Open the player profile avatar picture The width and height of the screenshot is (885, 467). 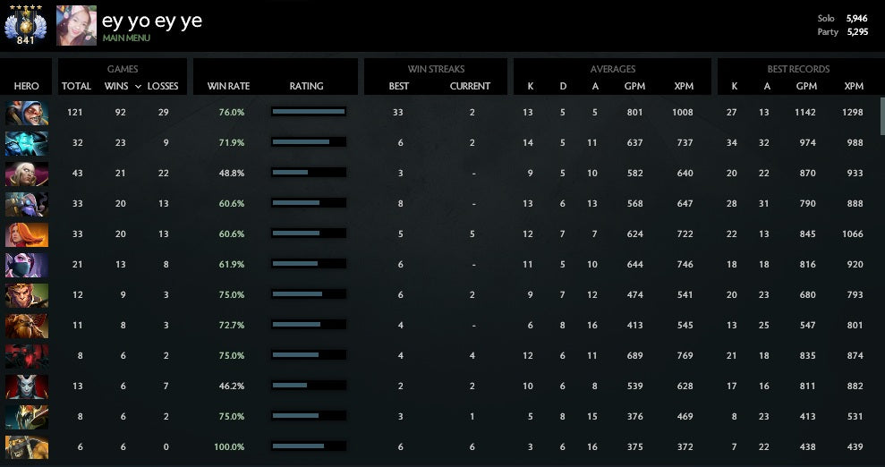[x=76, y=26]
